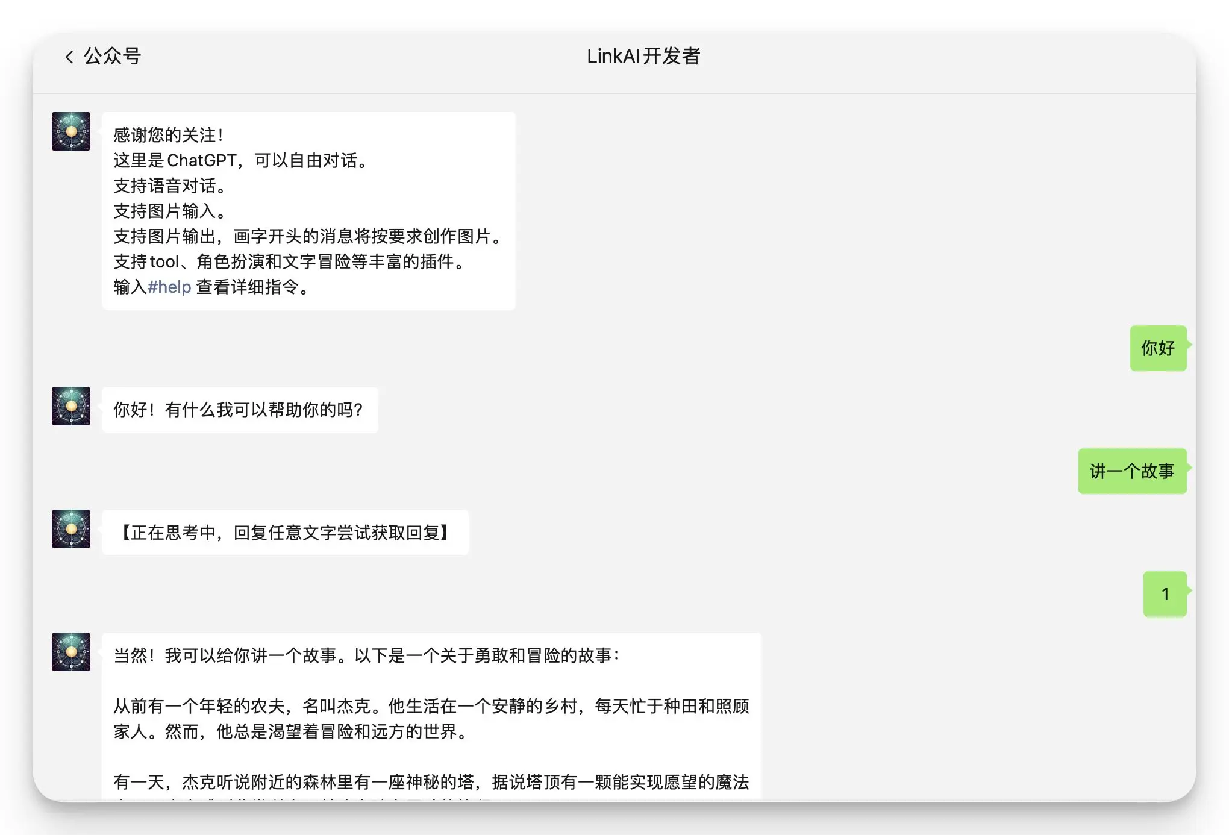This screenshot has width=1229, height=835.
Task: Click the story reply starting 当然！我可以给你讲
Action: coord(366,655)
